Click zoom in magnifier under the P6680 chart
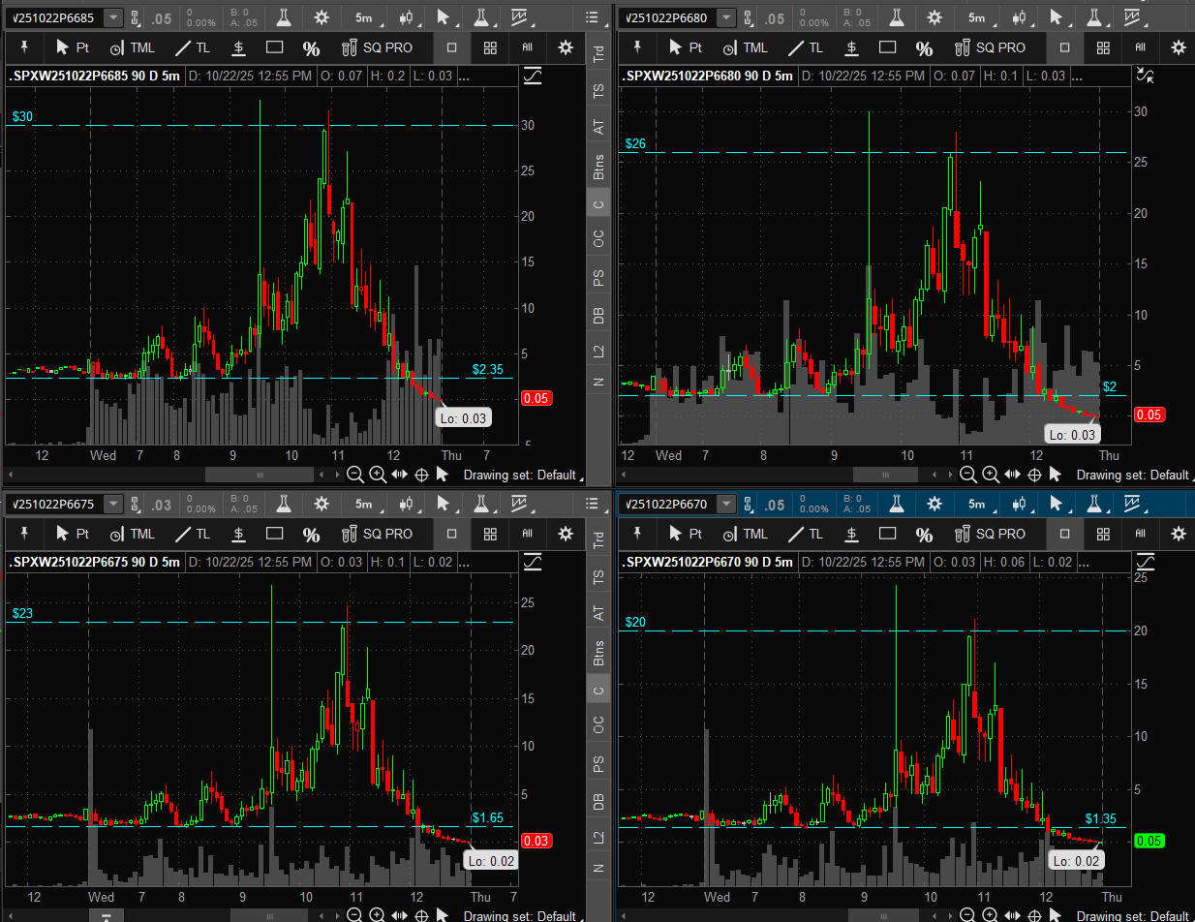 pos(990,475)
